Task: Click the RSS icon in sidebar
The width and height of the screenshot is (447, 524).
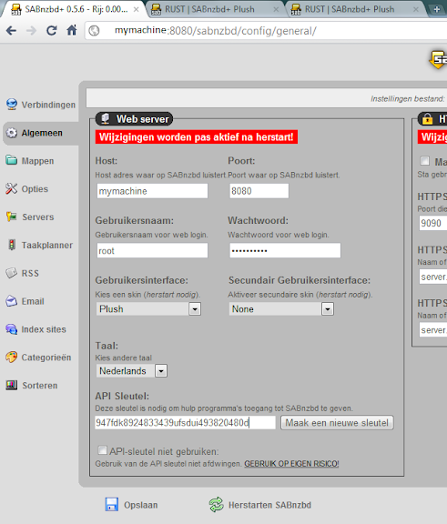Action: click(x=11, y=273)
